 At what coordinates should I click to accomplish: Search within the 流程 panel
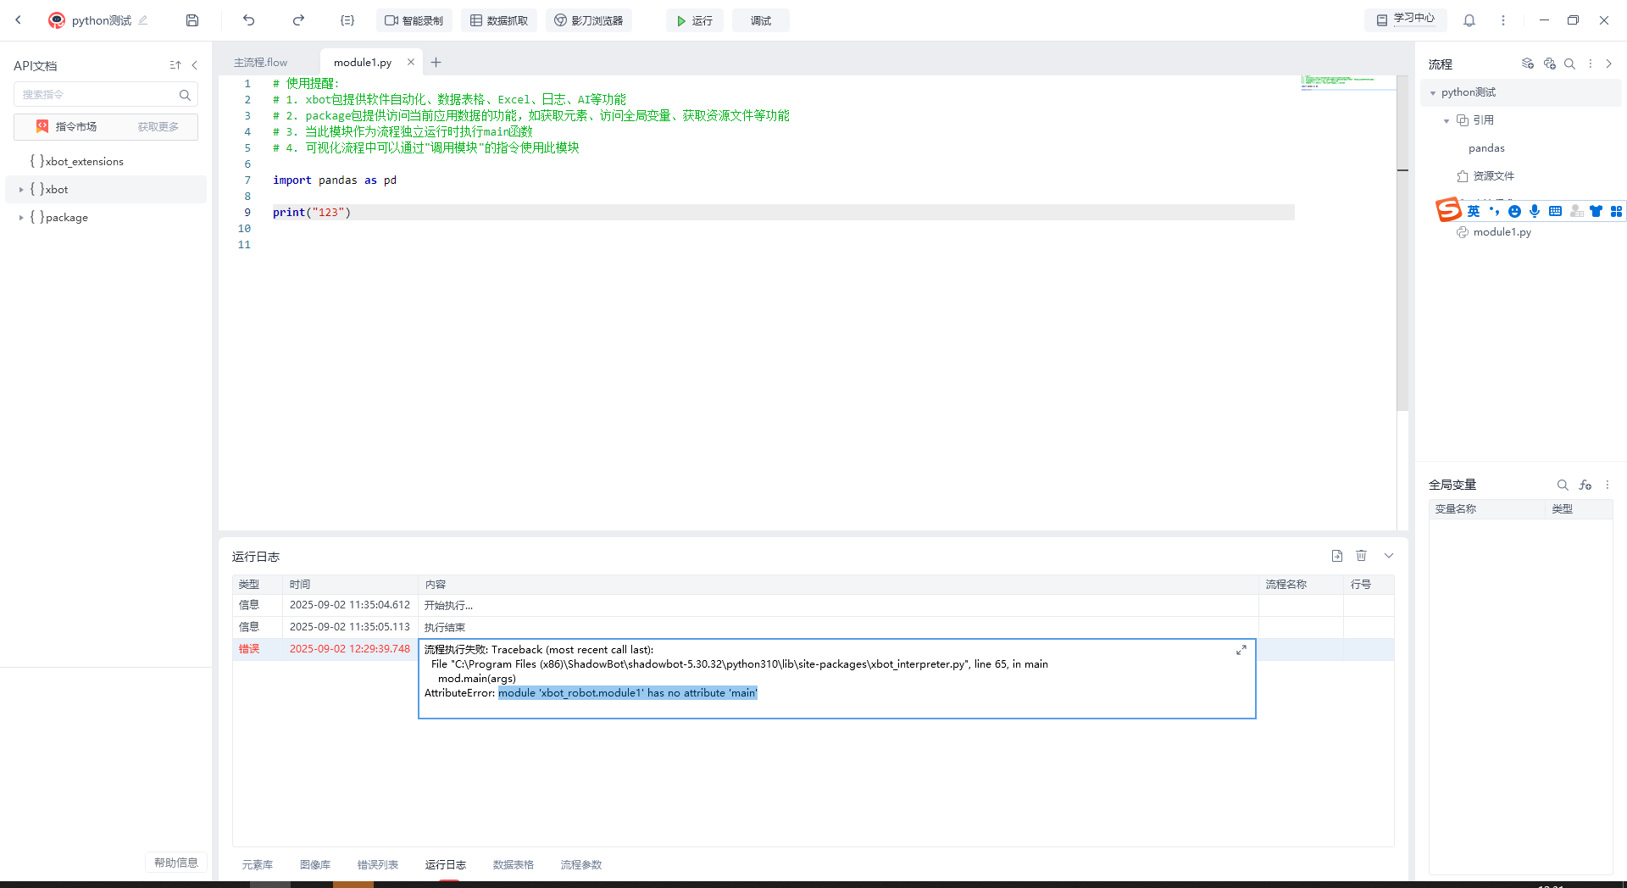point(1569,64)
